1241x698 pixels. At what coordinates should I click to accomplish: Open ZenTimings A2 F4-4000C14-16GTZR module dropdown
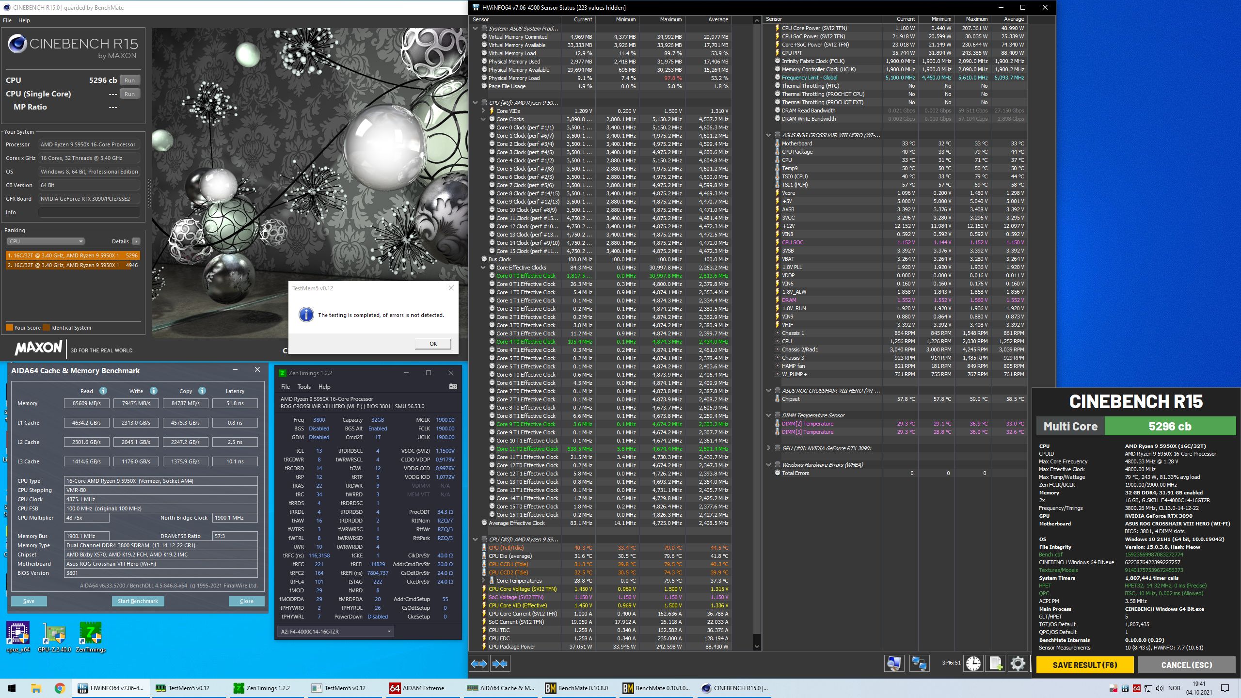(335, 632)
